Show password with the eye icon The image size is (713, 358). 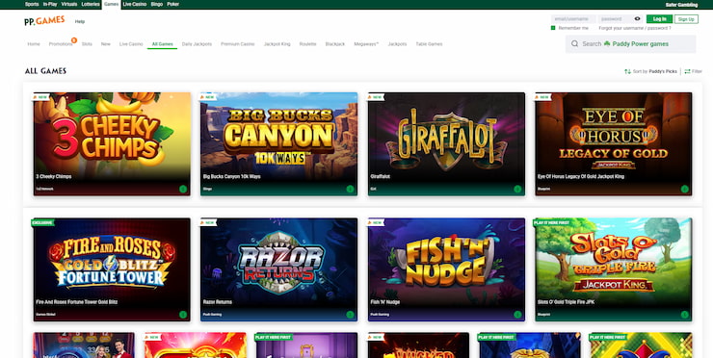tap(637, 19)
